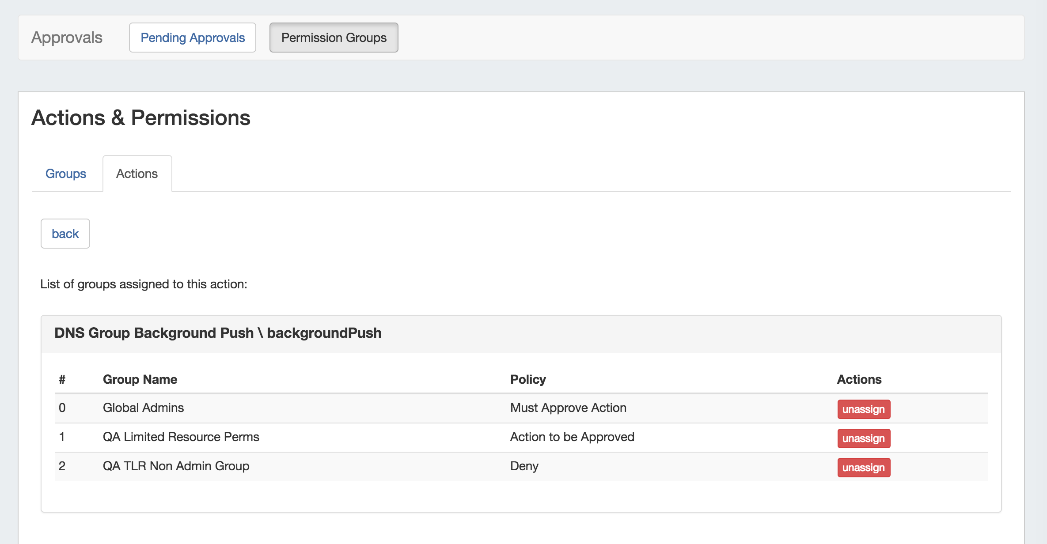The image size is (1047, 544).
Task: Unassign the Global Admins group
Action: click(x=863, y=409)
